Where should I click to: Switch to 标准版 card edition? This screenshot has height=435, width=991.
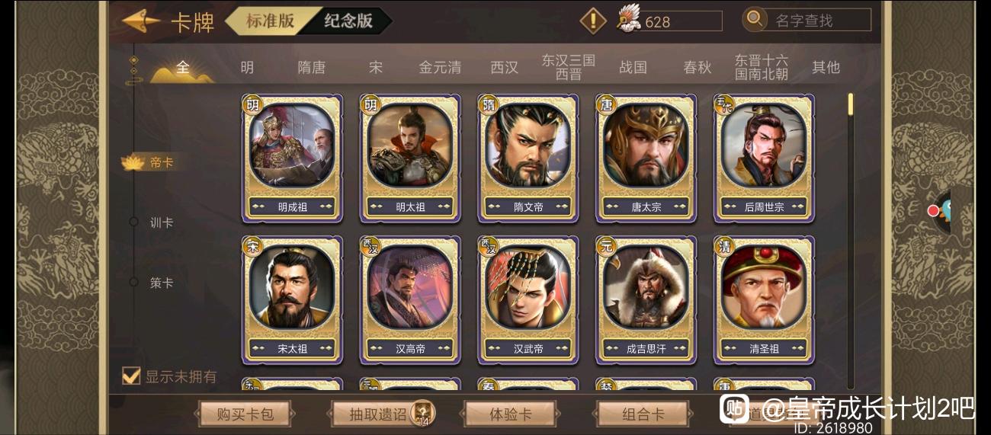click(x=269, y=21)
